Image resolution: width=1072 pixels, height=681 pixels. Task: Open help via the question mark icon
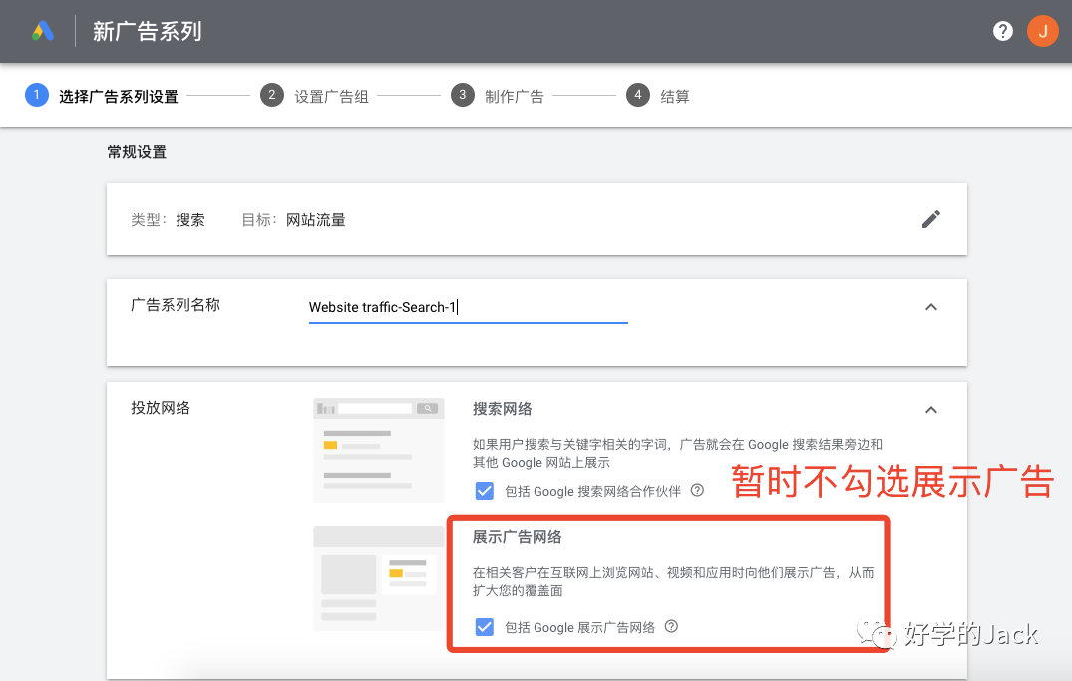[x=1002, y=30]
